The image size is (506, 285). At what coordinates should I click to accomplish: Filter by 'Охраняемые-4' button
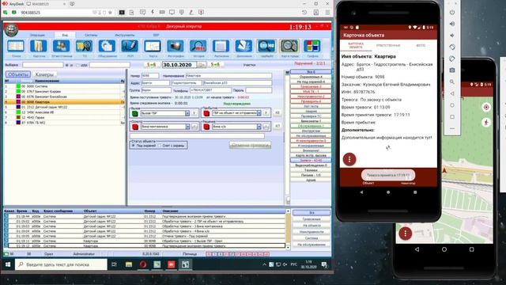(311, 77)
